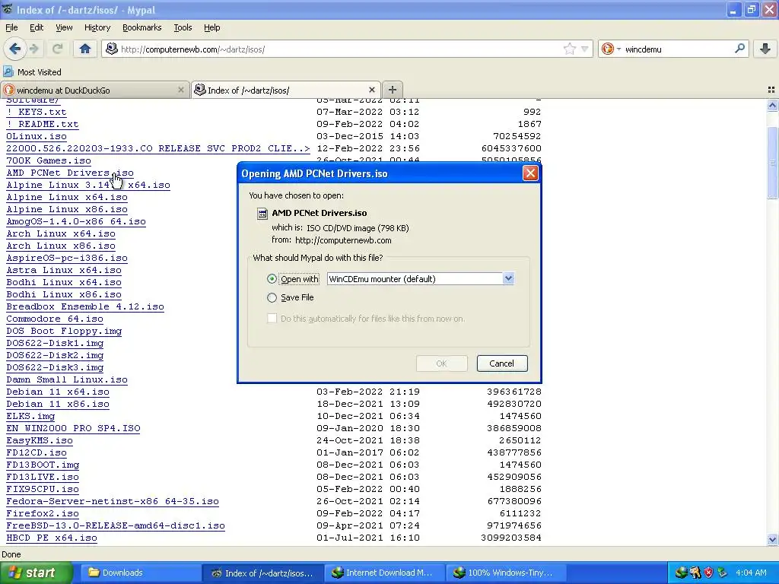
Task: Switch to 100% Windows-Tiny taskbar button
Action: (504, 573)
